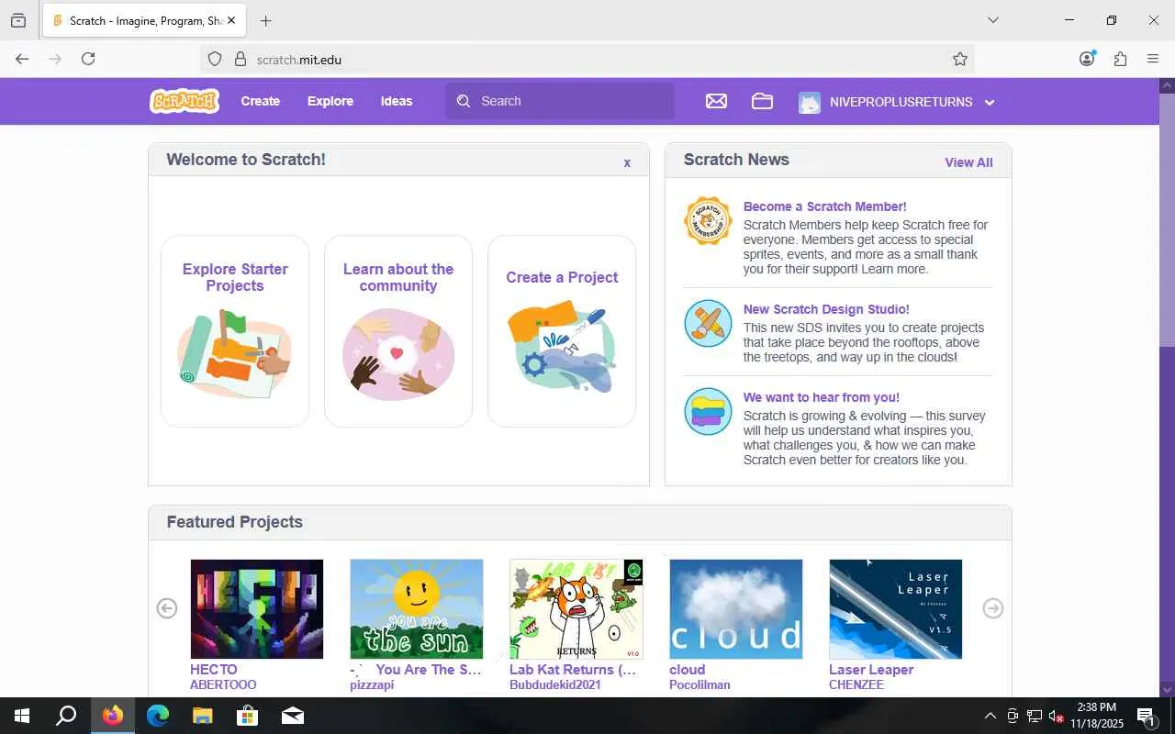Open Windows taskbar search

(x=66, y=716)
